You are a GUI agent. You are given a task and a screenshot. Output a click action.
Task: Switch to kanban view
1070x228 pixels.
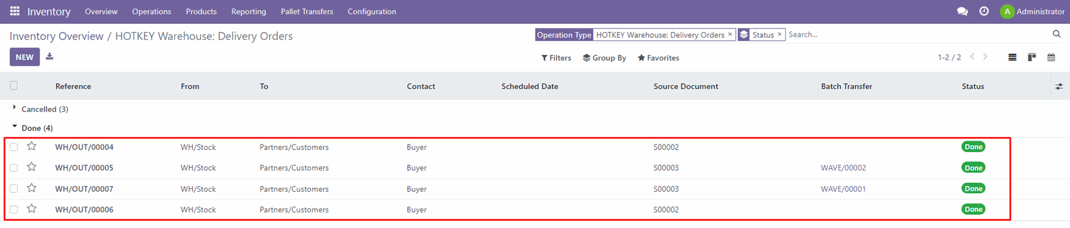tap(1032, 57)
